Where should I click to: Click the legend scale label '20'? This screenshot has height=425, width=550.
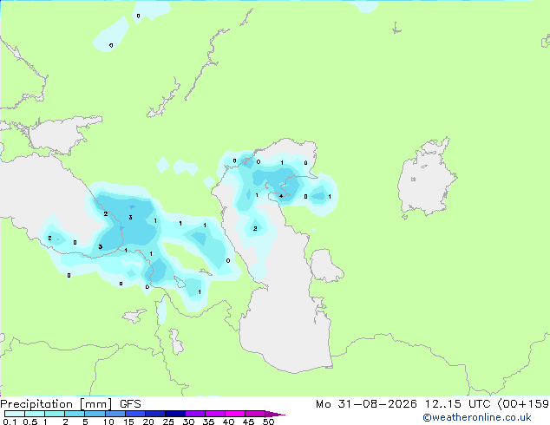[x=148, y=422]
